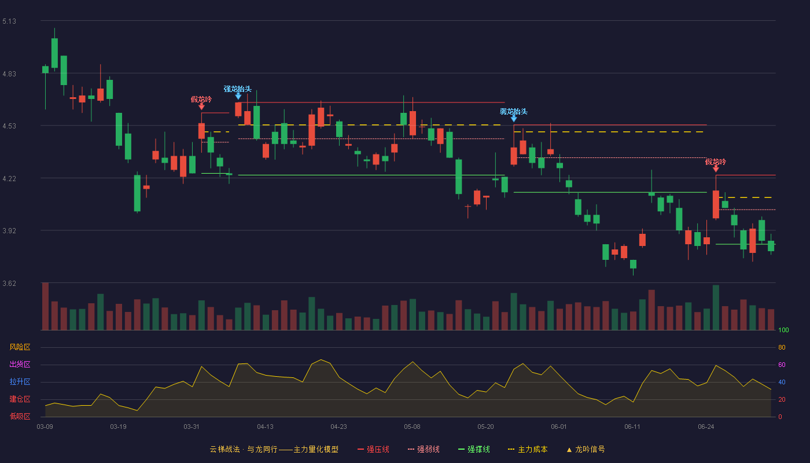The height and width of the screenshot is (463, 810).
Task: Click the blue 40 indicator axis value
Action: point(782,383)
